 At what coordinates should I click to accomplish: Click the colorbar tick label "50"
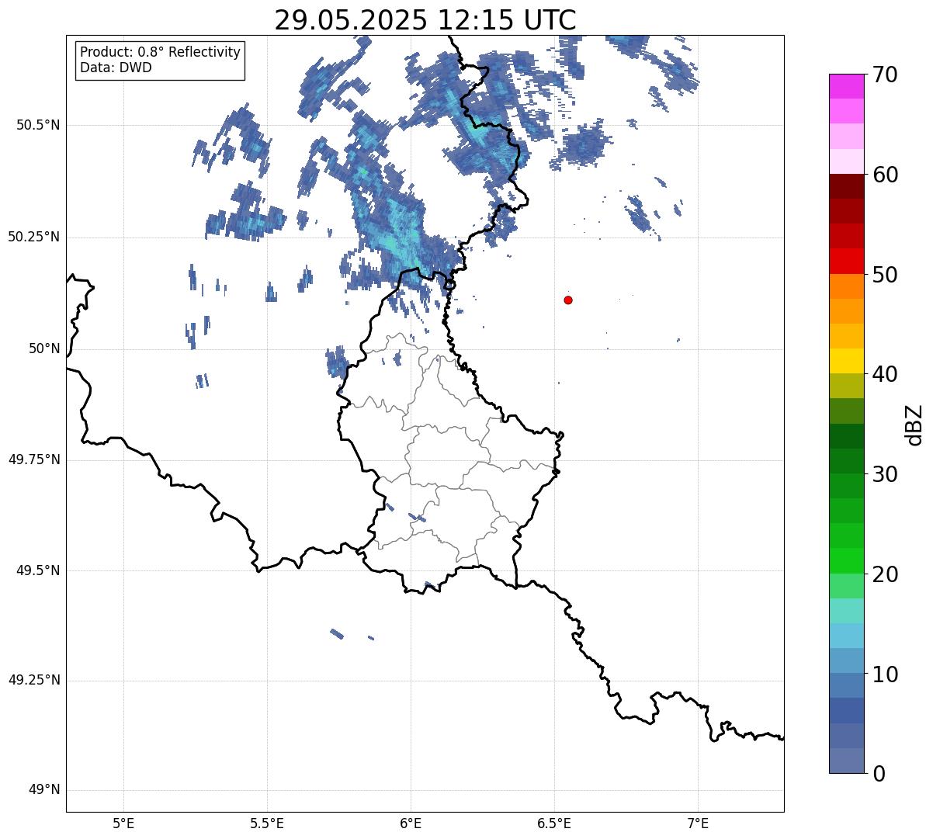[x=885, y=275]
